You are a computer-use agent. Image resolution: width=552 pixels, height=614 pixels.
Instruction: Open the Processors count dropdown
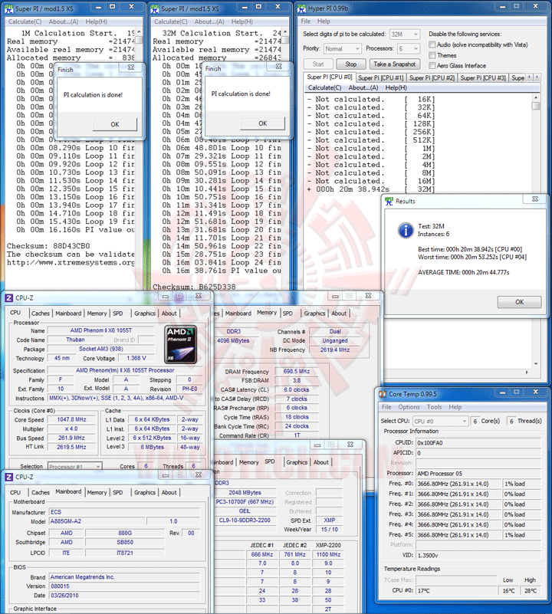[409, 48]
